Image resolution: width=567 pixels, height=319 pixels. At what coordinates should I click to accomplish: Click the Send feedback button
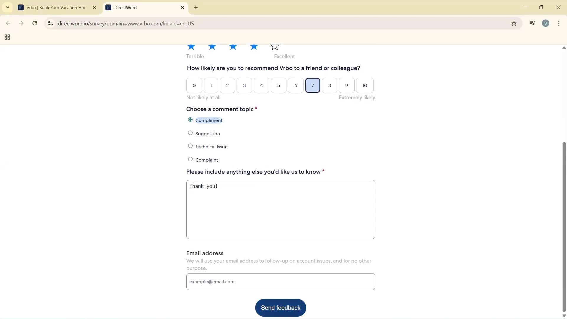coord(280,307)
